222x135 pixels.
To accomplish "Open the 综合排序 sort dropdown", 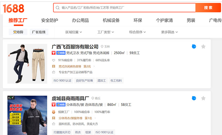I will tap(137, 32).
